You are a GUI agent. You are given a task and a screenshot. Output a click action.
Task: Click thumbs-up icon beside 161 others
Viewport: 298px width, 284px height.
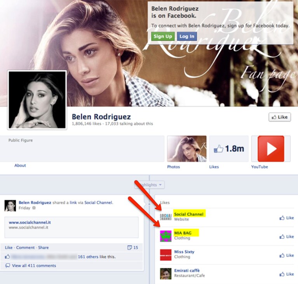tap(7, 257)
